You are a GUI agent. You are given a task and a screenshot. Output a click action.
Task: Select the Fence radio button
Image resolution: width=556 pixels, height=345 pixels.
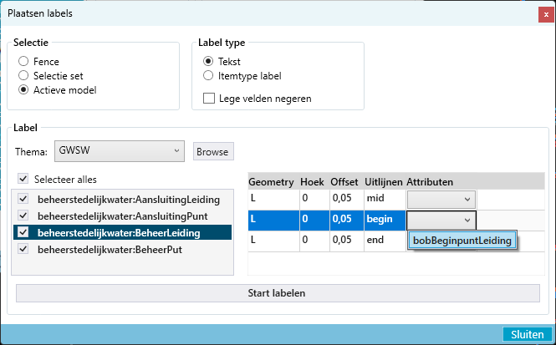click(23, 61)
